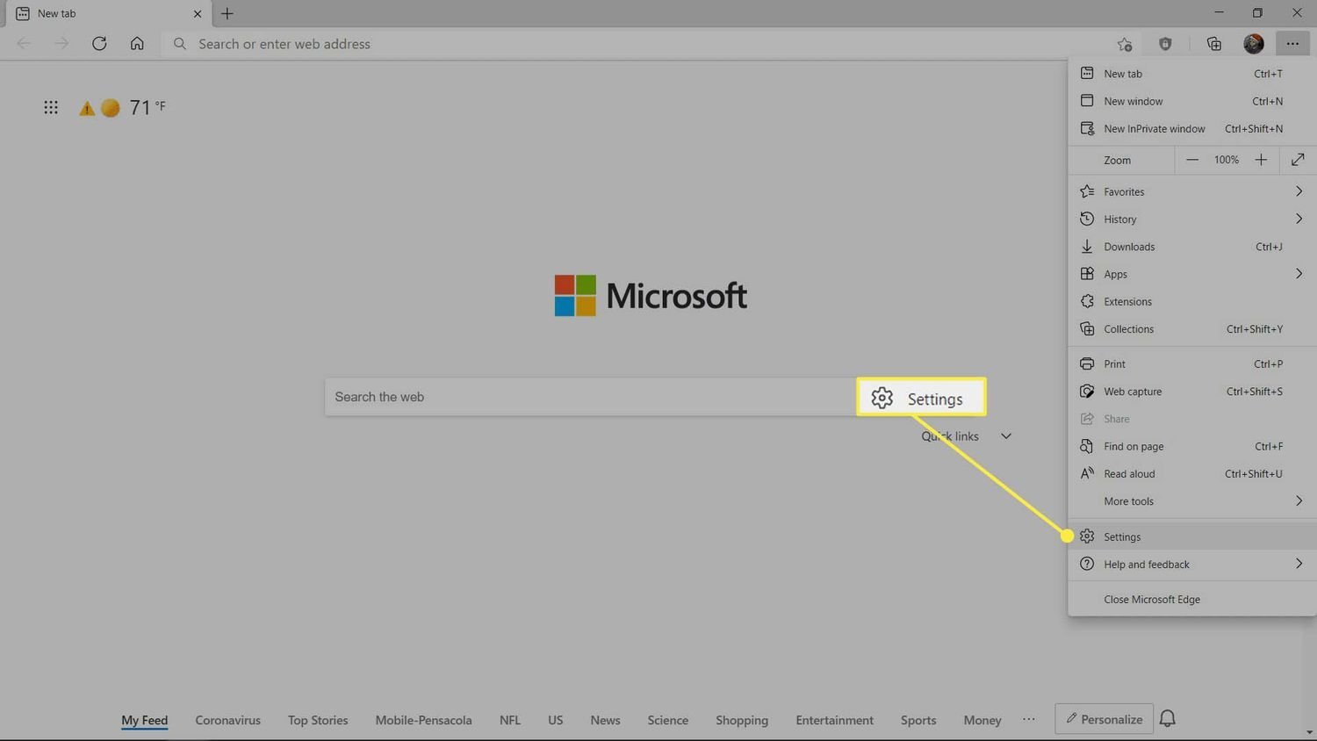Go to the home page icon
Viewport: 1317px width, 741px height.
137,43
